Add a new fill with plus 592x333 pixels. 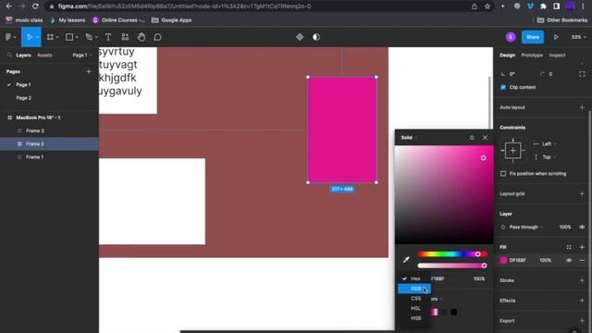tap(582, 247)
